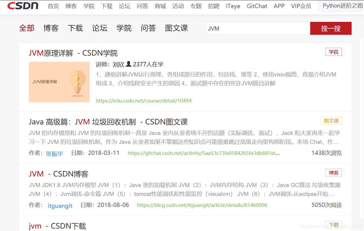Open ITeye in top navigation

[x=233, y=6]
